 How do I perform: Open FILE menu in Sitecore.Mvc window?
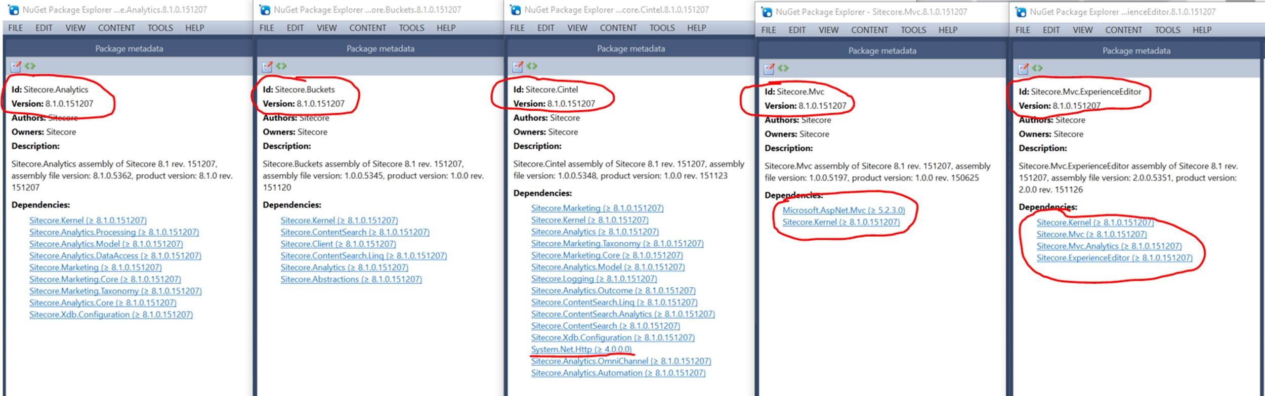pyautogui.click(x=769, y=30)
